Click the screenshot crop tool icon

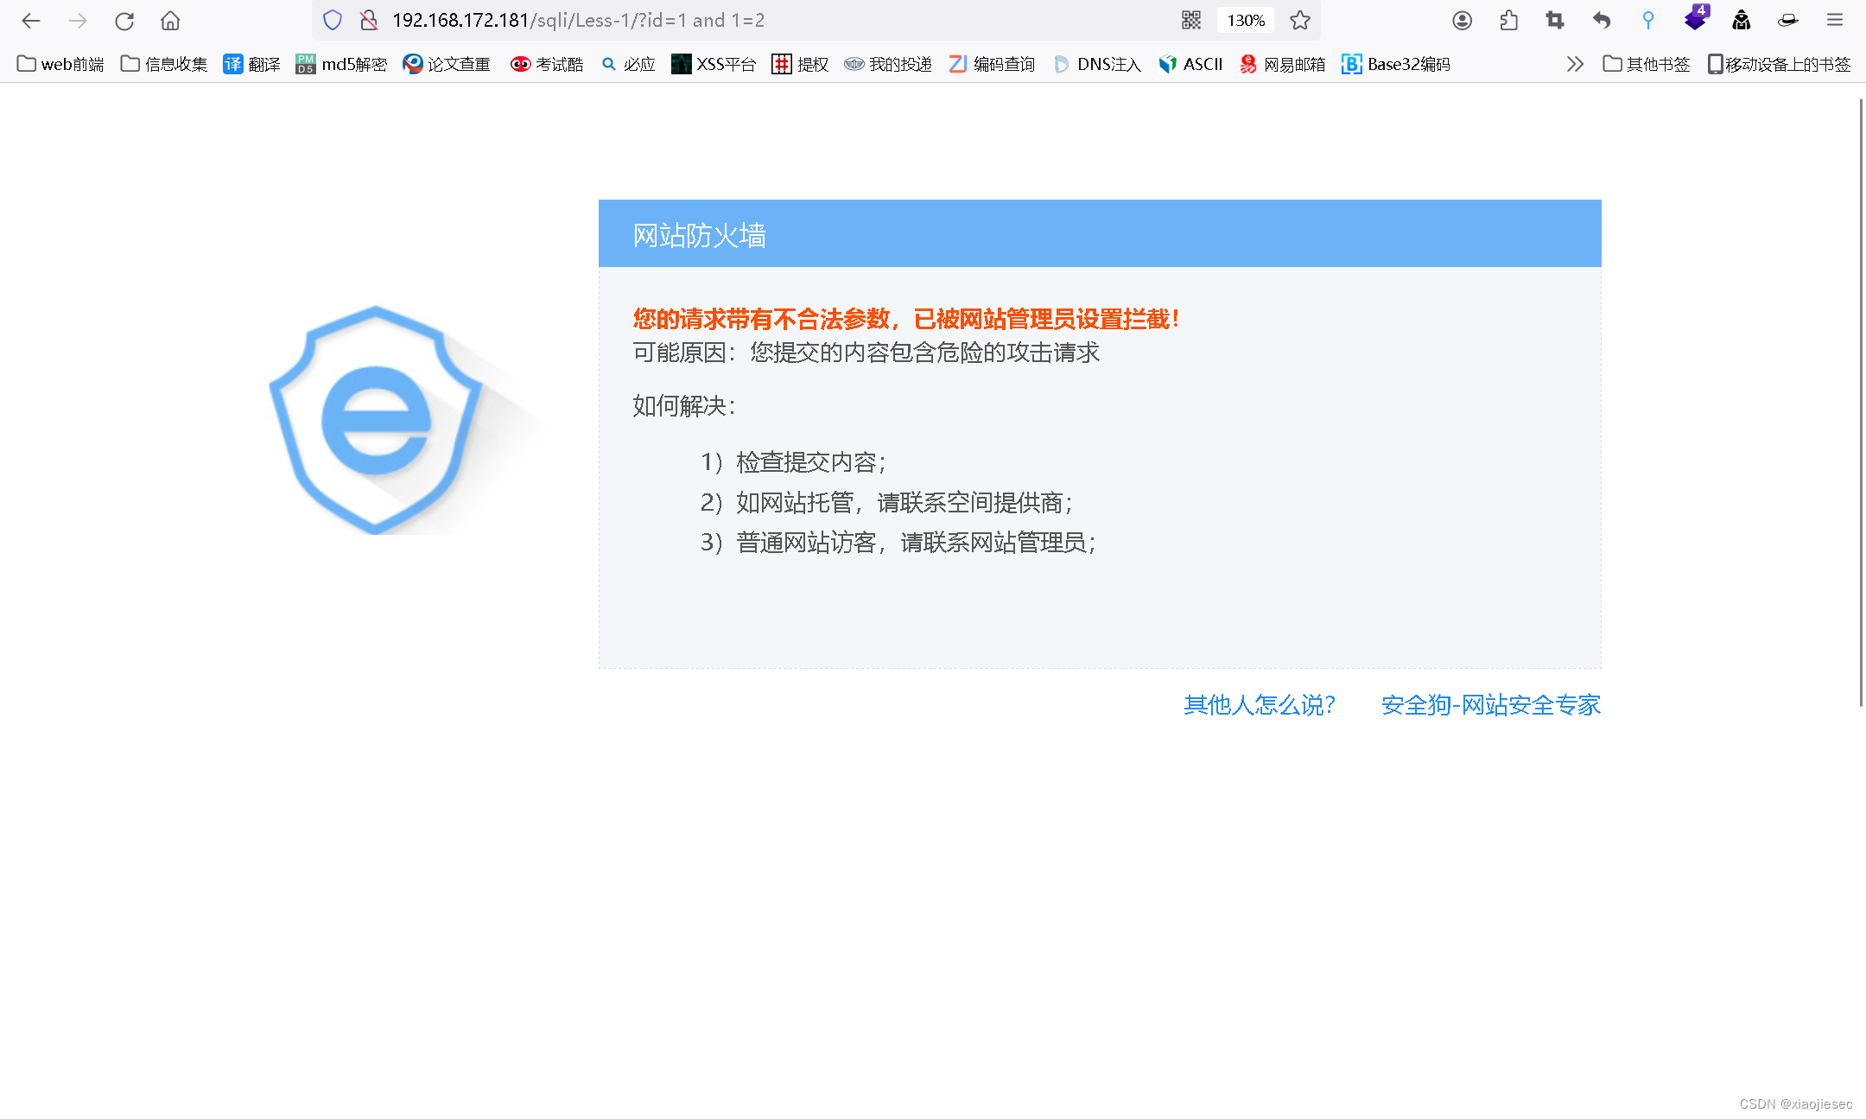coord(1555,21)
